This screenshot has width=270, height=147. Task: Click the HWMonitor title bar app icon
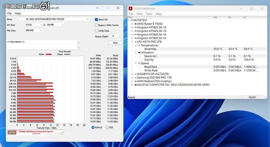pyautogui.click(x=130, y=8)
